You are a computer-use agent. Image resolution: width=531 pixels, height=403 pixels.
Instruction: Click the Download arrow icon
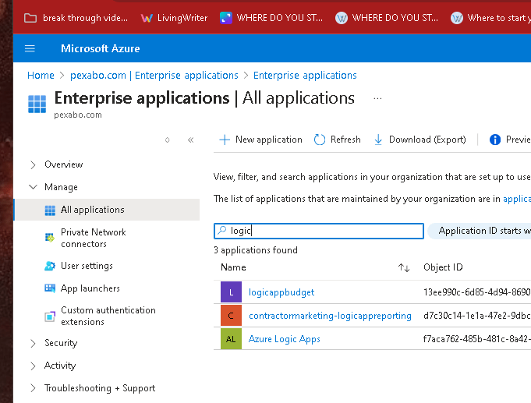(x=378, y=140)
